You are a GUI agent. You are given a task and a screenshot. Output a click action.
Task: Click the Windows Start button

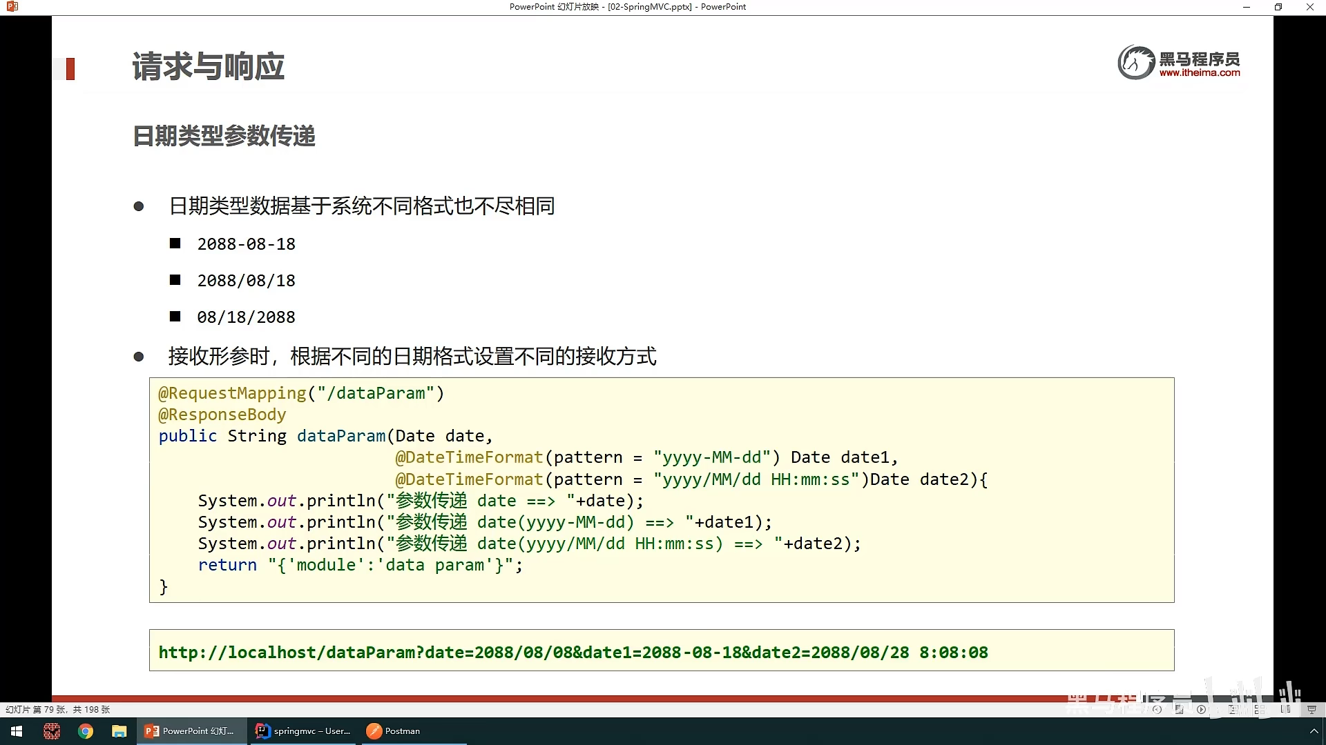click(17, 731)
